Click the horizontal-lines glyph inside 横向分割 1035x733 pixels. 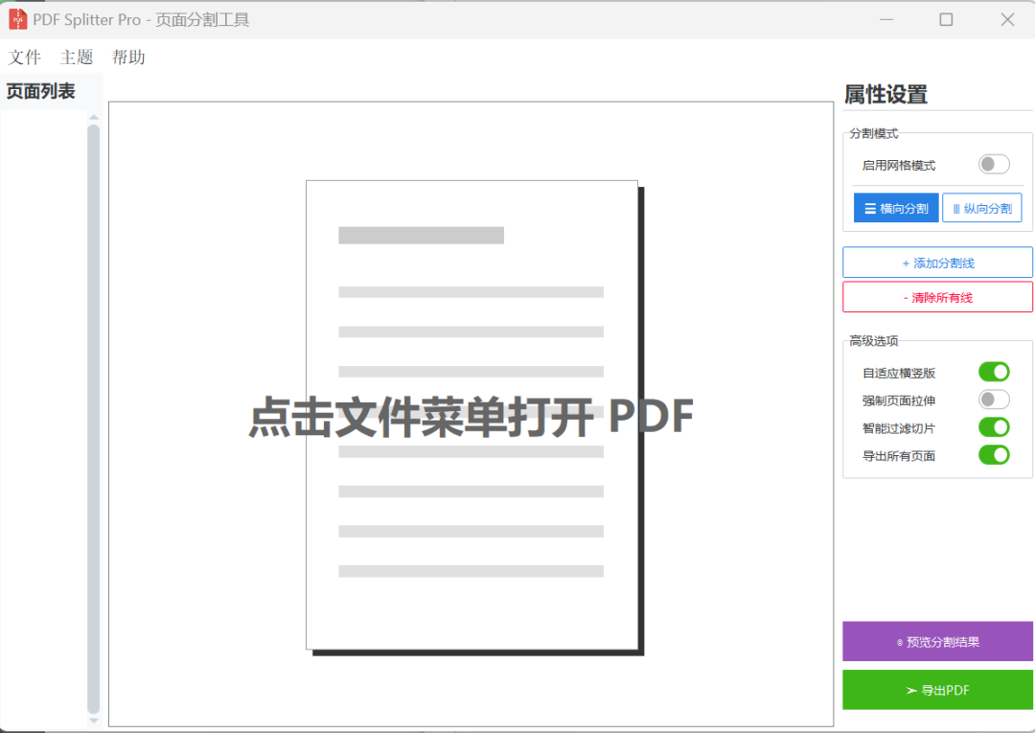[x=870, y=208]
